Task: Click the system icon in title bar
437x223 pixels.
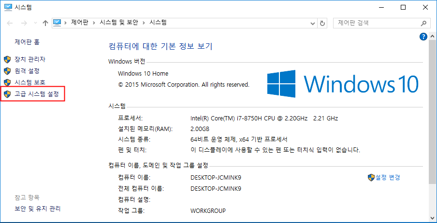Action: point(8,8)
